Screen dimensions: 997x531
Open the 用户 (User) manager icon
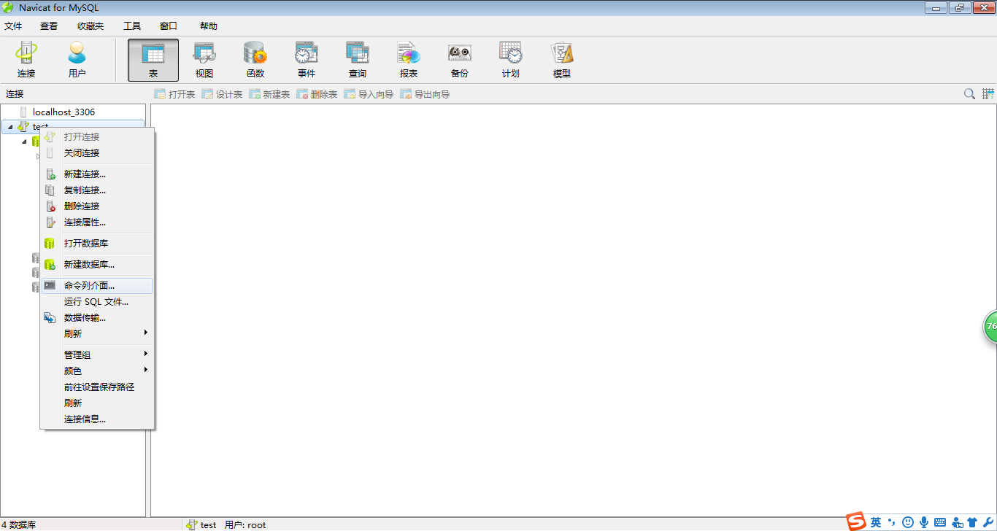77,60
